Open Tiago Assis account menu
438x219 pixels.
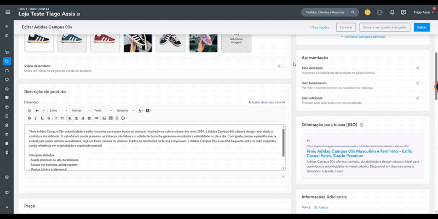(x=423, y=12)
